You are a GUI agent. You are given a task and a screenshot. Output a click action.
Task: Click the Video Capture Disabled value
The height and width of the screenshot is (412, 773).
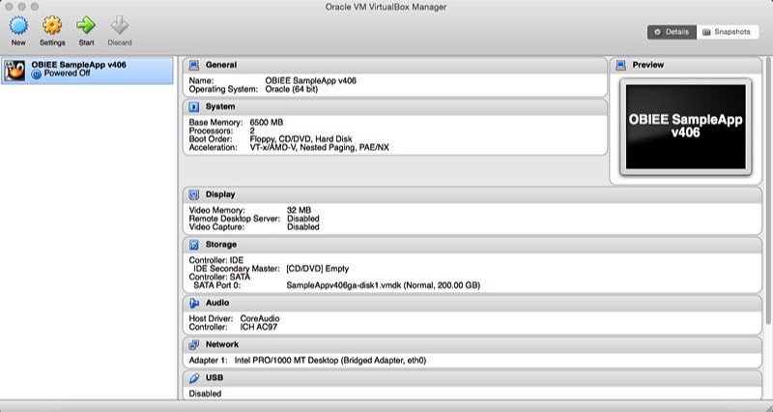[x=303, y=227]
